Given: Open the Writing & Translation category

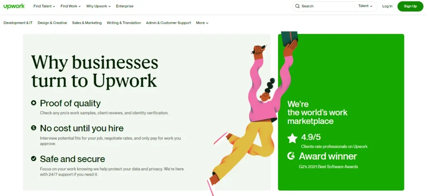Looking at the screenshot, I should (124, 23).
